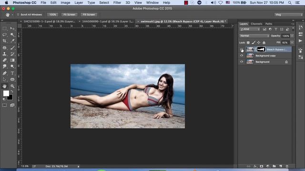This screenshot has height=171, width=305.
Task: Switch to 1HA500090-1.psd document tab
Action: point(108,21)
